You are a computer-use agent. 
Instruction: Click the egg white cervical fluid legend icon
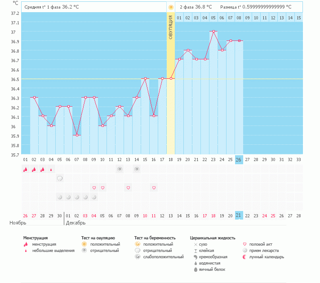coord(196,270)
